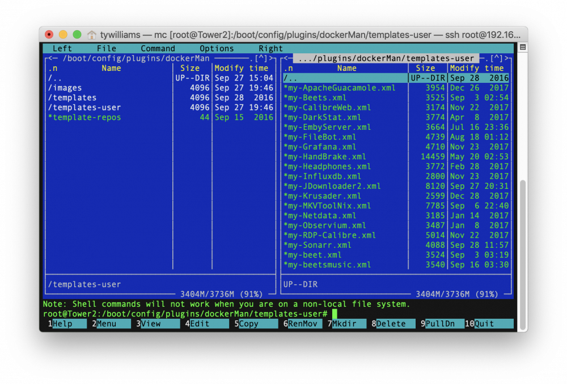
Task: Select my-beet.xml file
Action: pyautogui.click(x=396, y=255)
